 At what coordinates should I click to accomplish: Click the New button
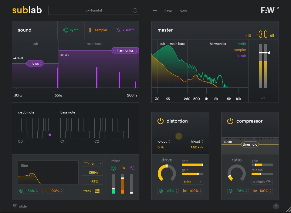point(183,11)
